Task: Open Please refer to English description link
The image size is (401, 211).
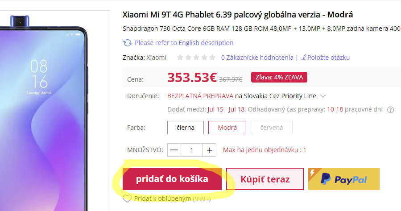Action: [184, 43]
